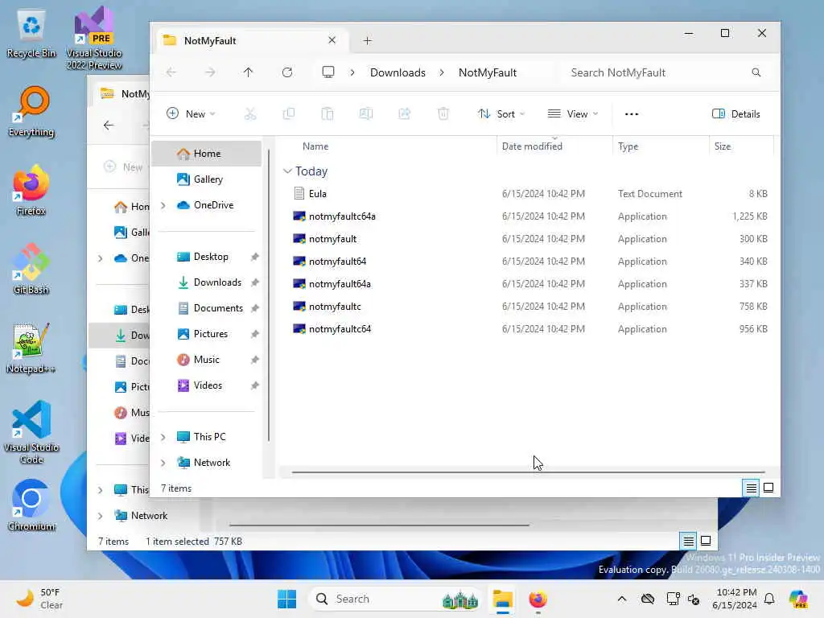Click the Forward arrow in front window
Image resolution: width=824 pixels, height=618 pixels.
point(210,72)
